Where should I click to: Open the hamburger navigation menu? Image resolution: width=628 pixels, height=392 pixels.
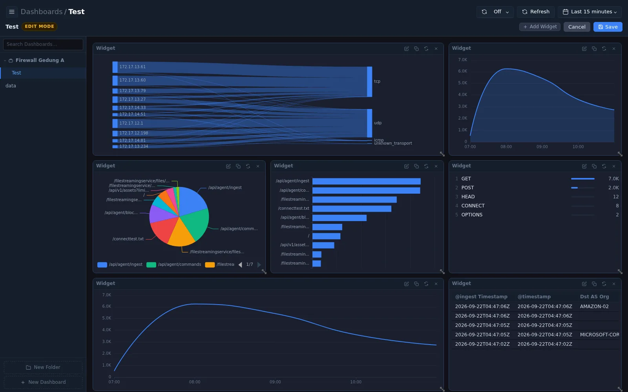[12, 12]
